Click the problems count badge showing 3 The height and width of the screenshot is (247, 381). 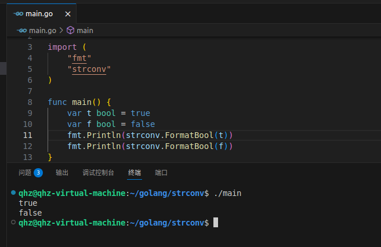[x=38, y=173]
